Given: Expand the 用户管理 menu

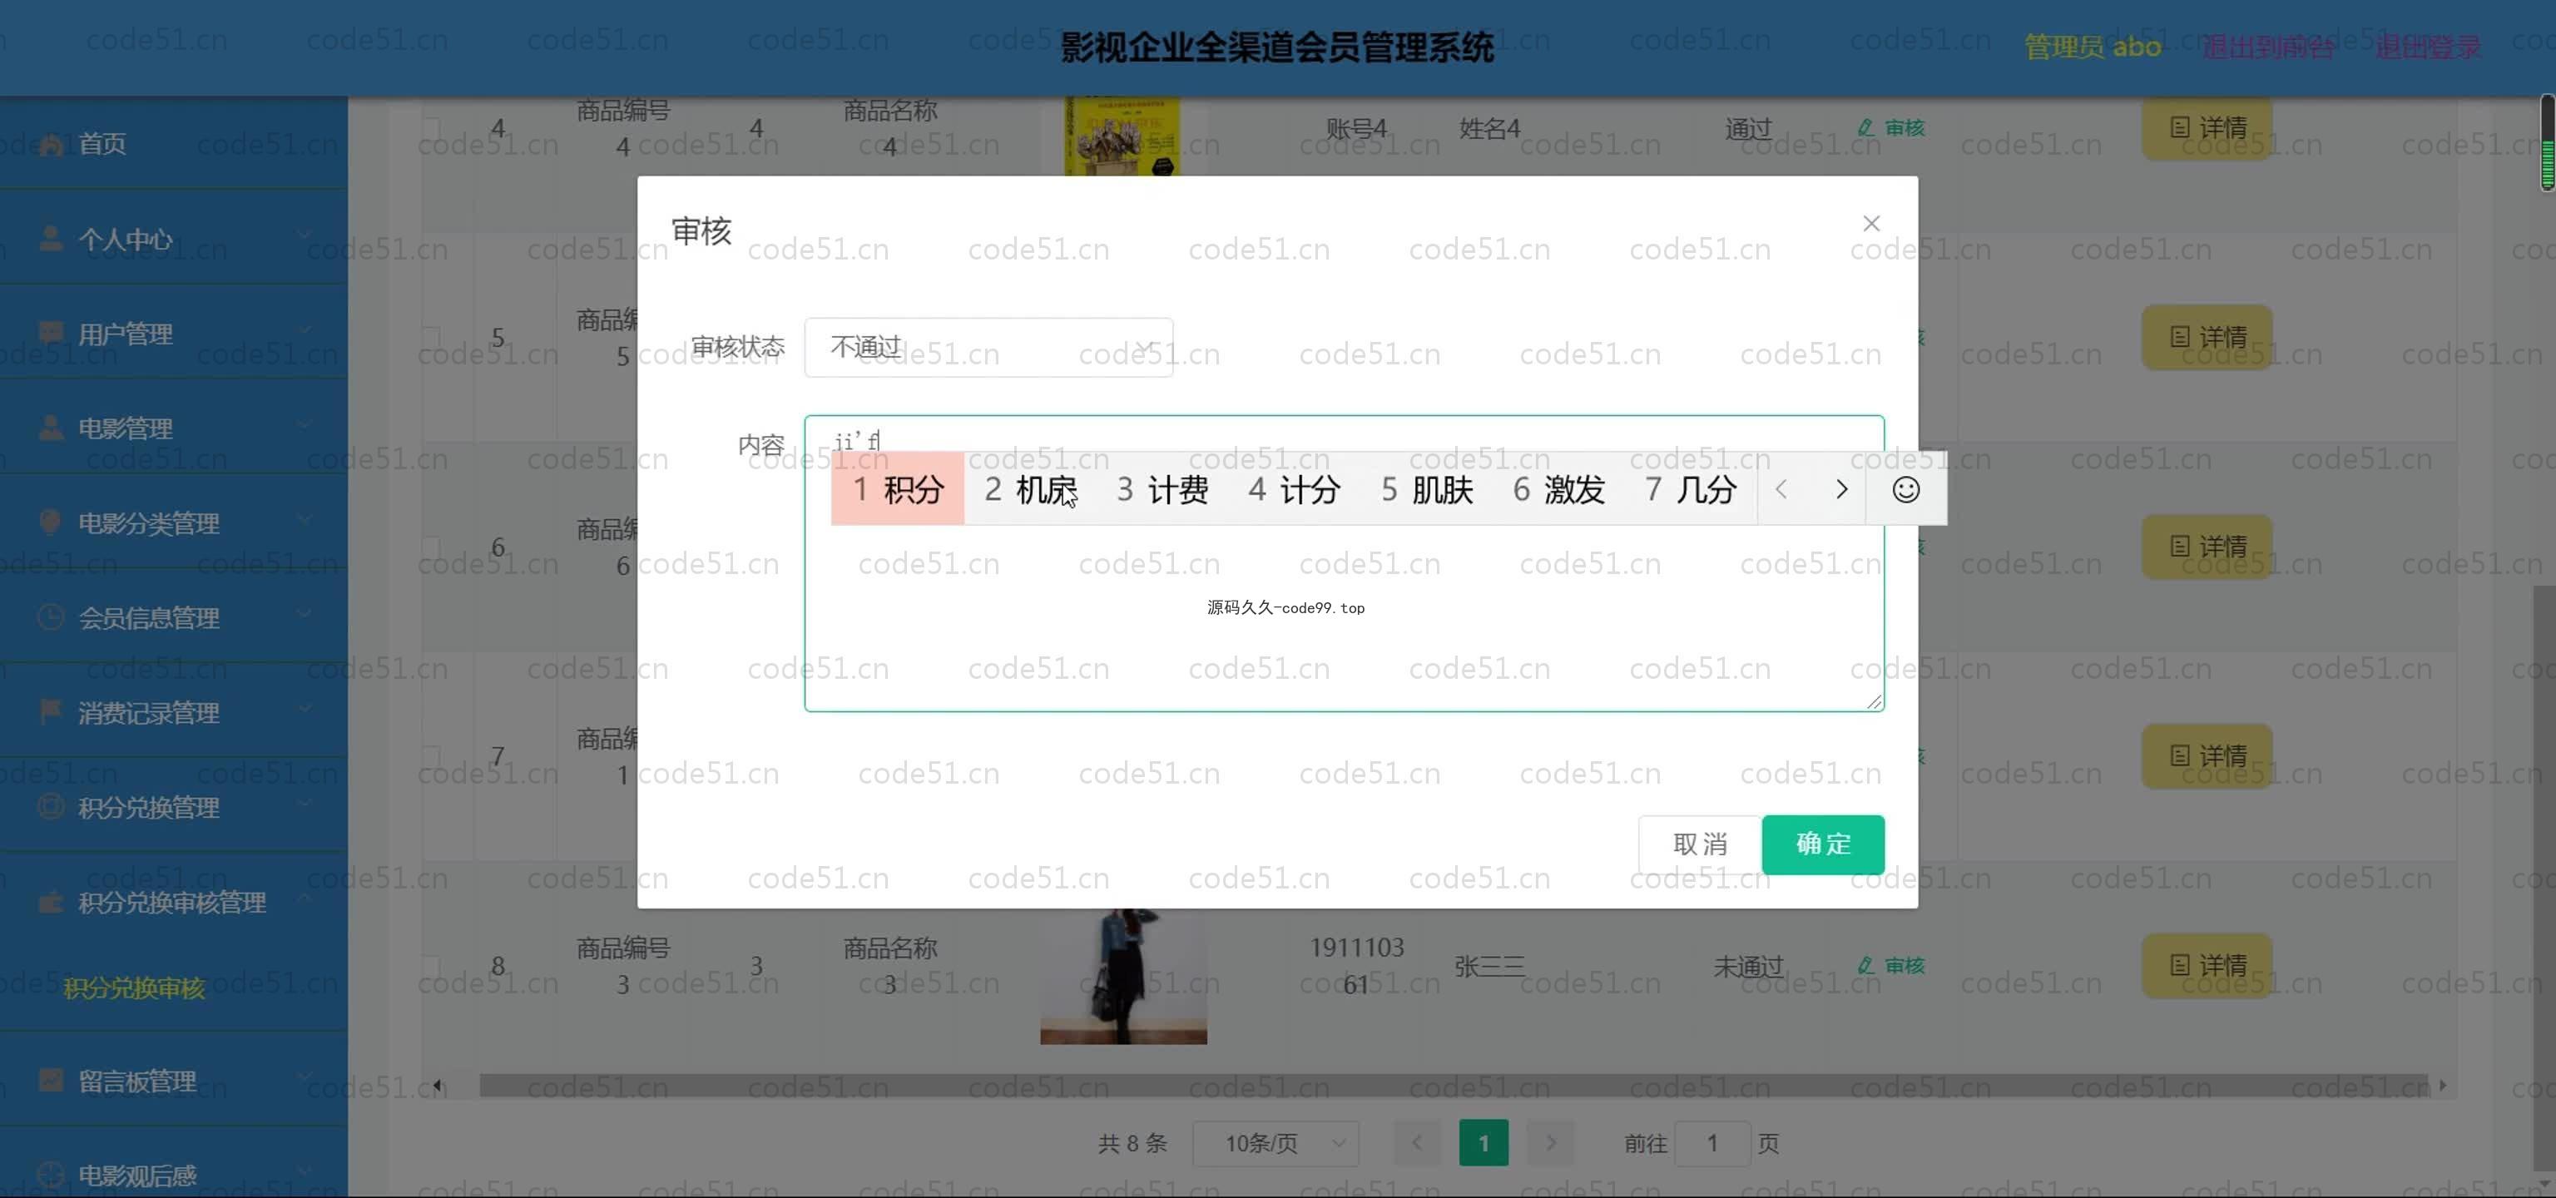Looking at the screenshot, I should (174, 334).
